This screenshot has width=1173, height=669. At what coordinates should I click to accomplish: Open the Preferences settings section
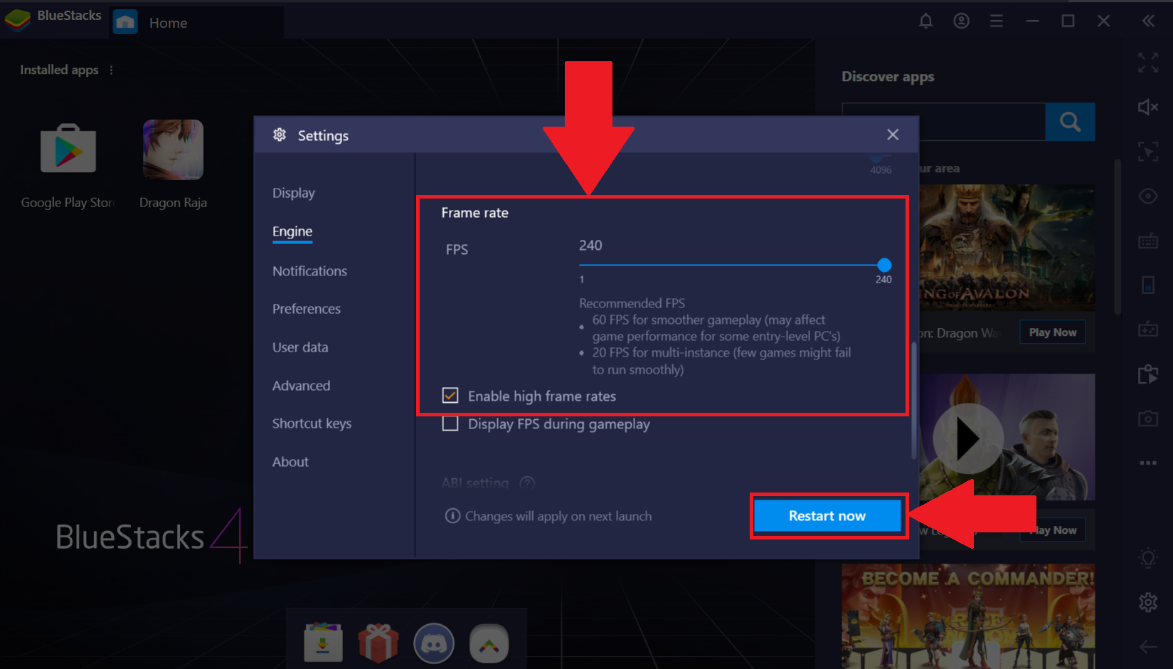[307, 309]
